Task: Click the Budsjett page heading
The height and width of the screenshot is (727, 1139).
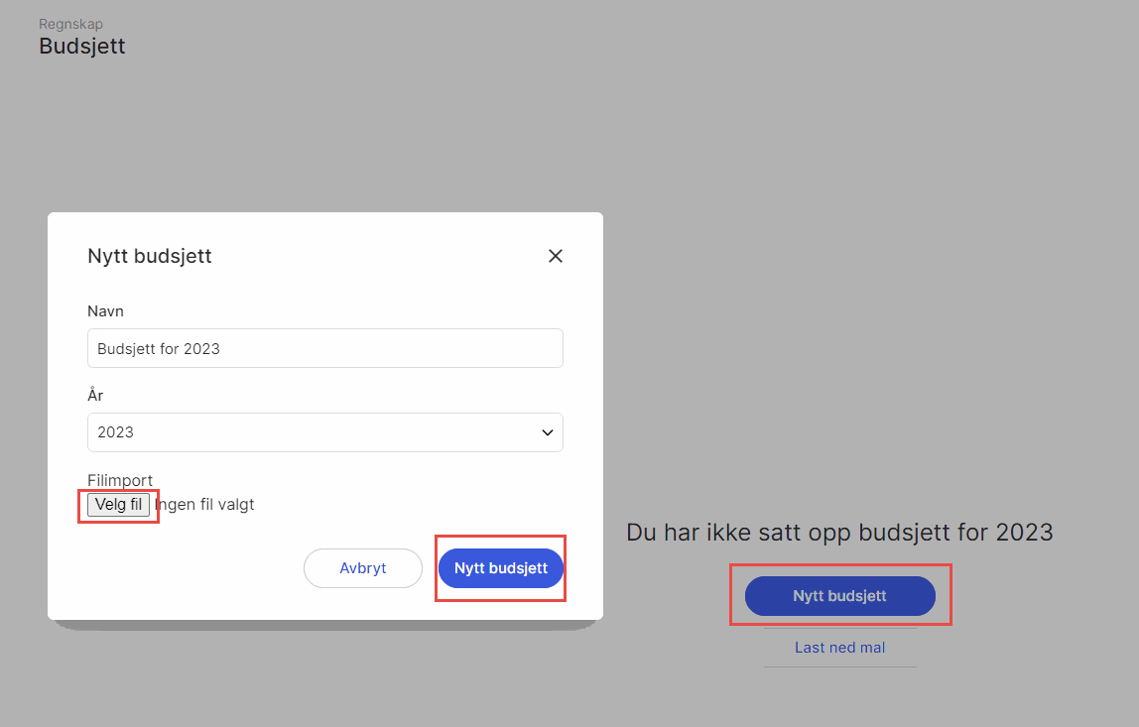Action: [82, 46]
